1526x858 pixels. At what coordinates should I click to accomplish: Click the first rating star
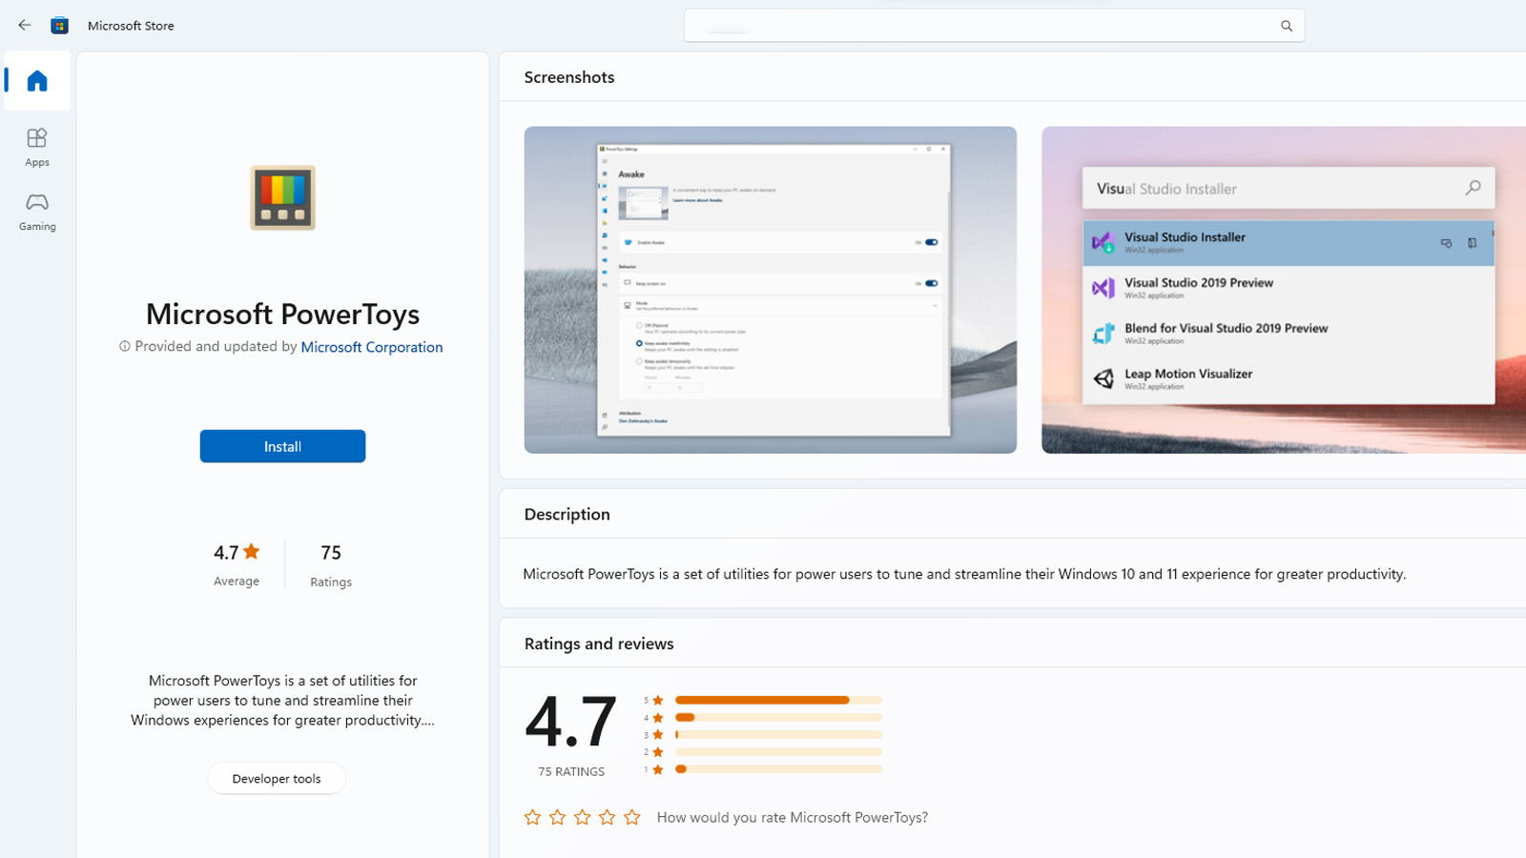click(531, 817)
